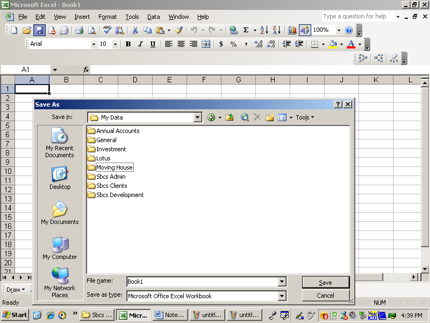Click the Cut scissors icon

pyautogui.click(x=135, y=30)
